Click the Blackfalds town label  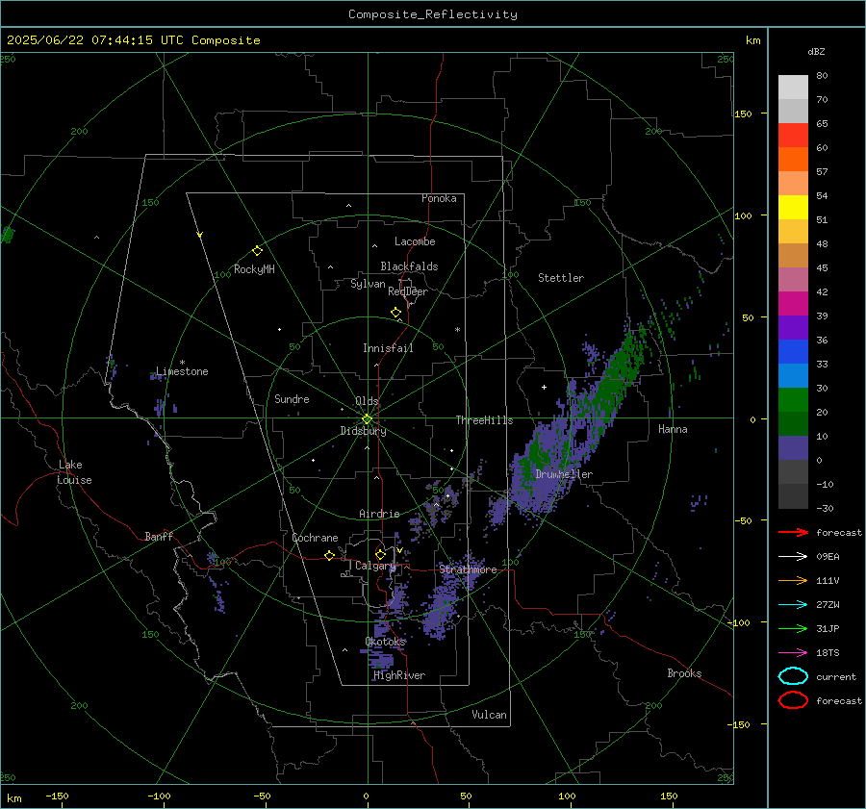point(409,266)
